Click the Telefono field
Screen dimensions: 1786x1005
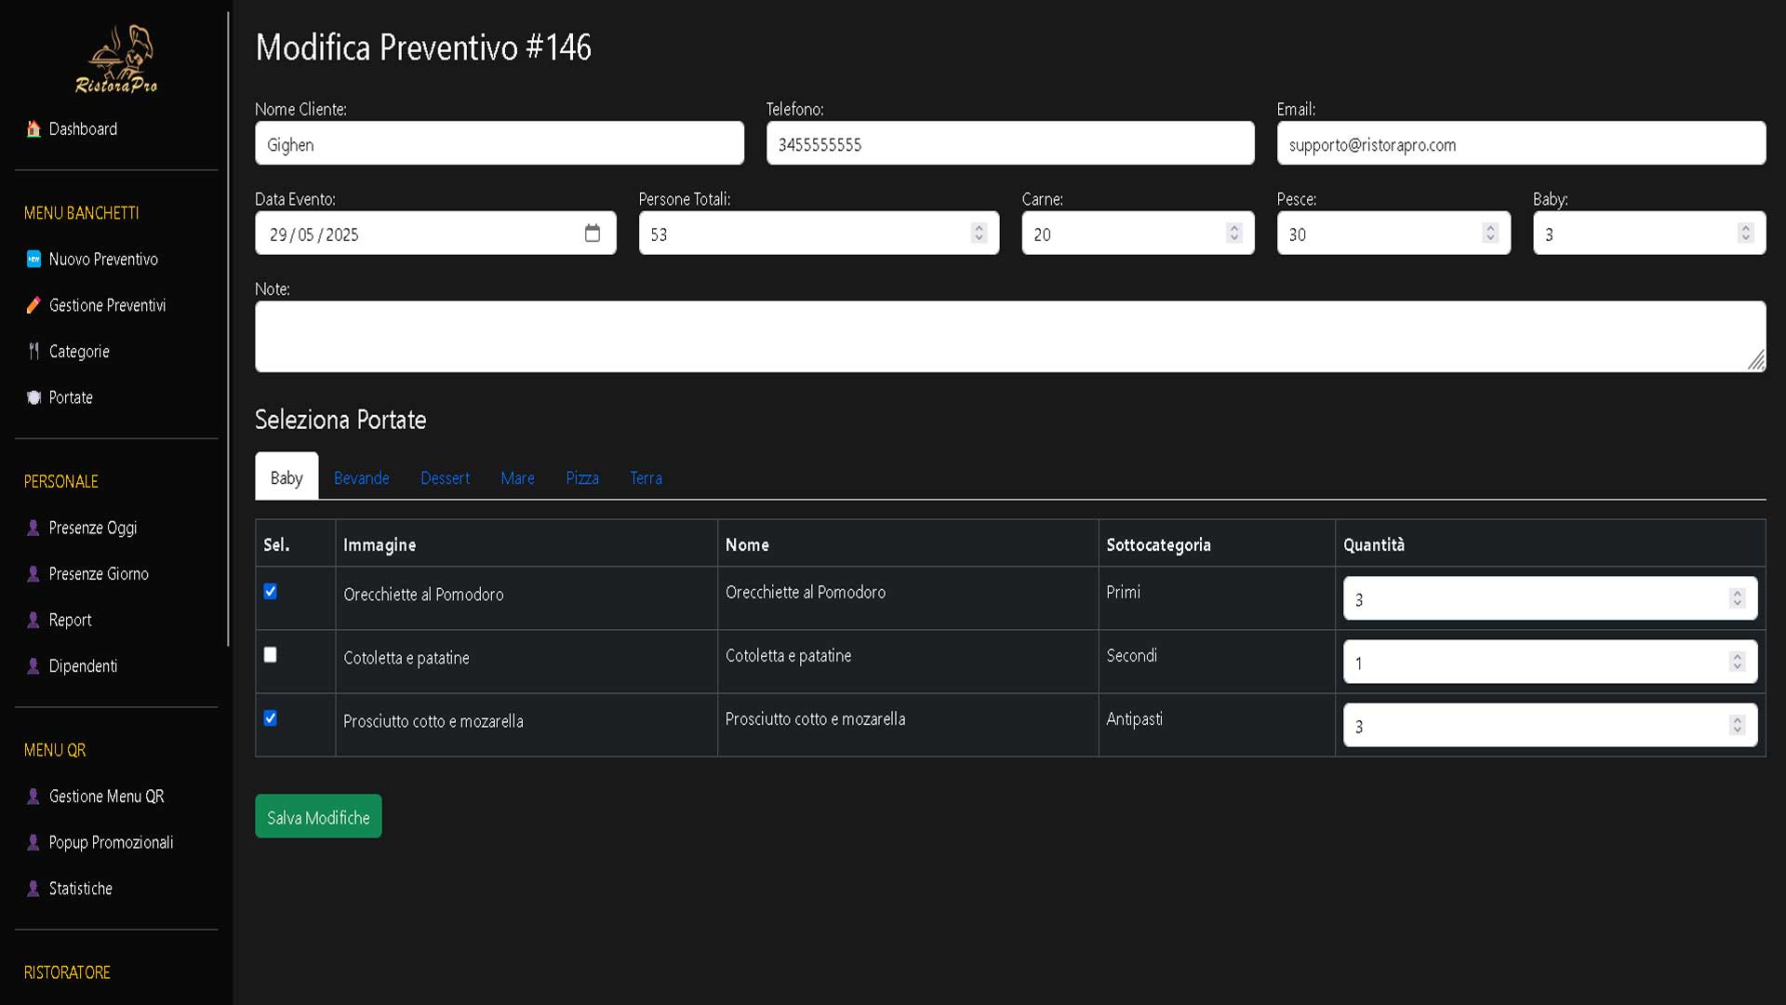point(1010,143)
